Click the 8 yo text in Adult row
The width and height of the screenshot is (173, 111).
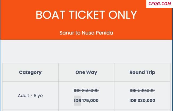[38, 96]
